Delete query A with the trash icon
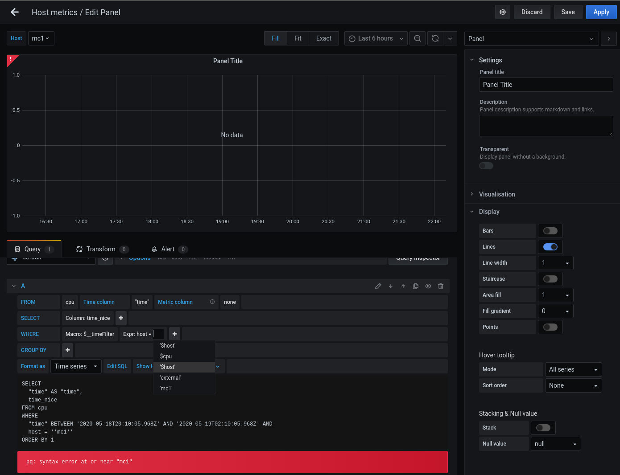Viewport: 620px width, 475px height. point(441,286)
